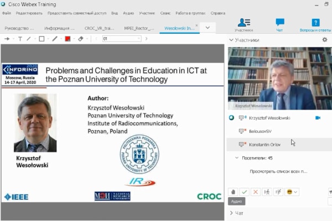
Task: Select the pencil annotation tool
Action: pos(55,39)
